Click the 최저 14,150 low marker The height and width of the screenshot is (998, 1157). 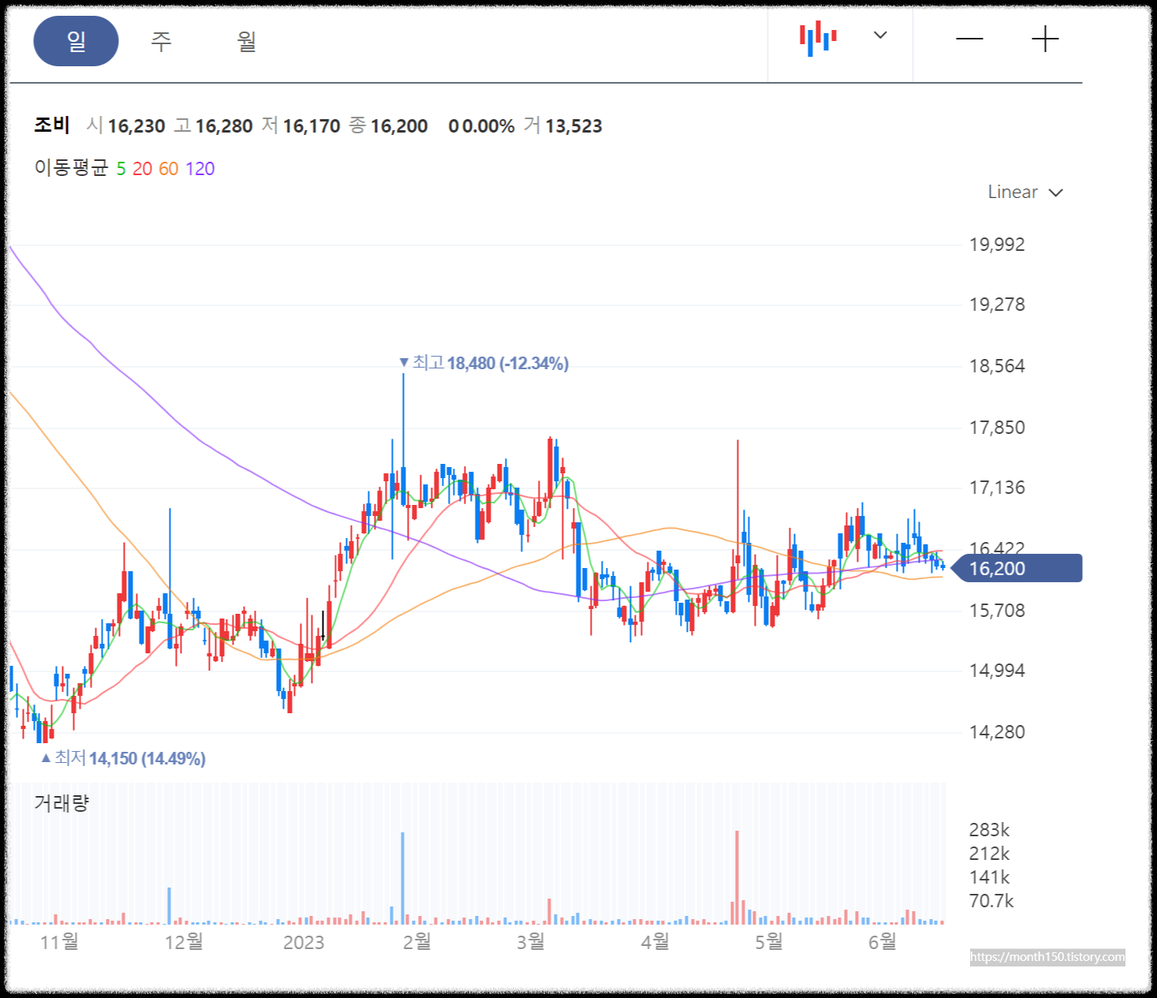[124, 758]
